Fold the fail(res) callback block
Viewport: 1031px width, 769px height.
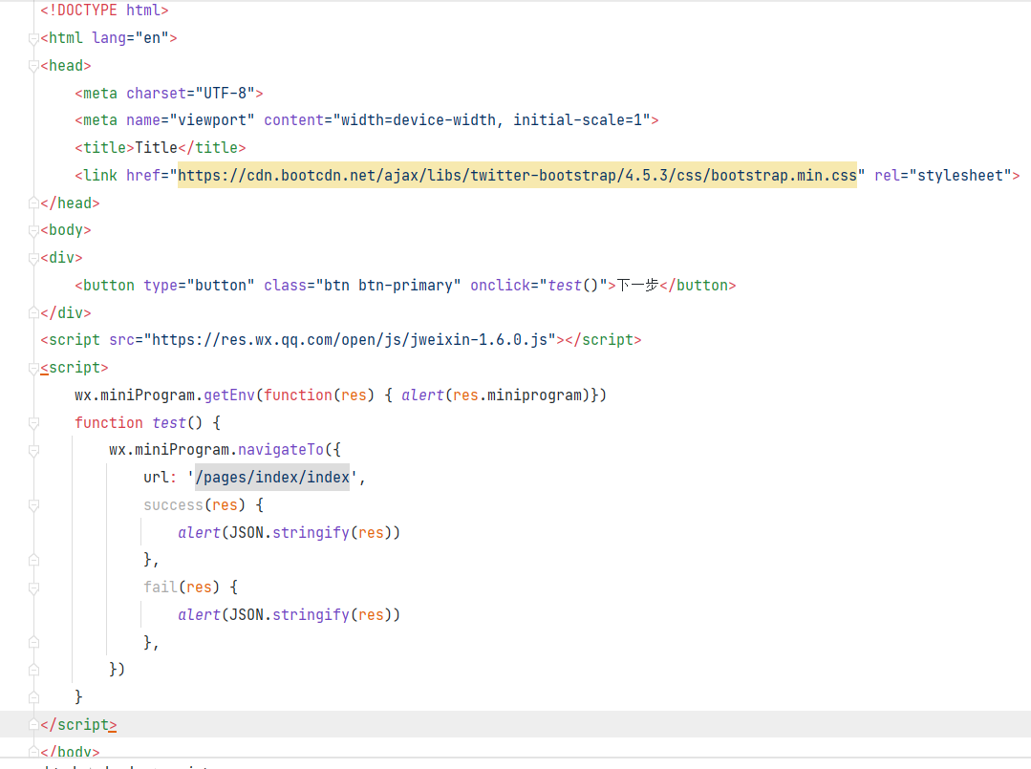click(33, 587)
